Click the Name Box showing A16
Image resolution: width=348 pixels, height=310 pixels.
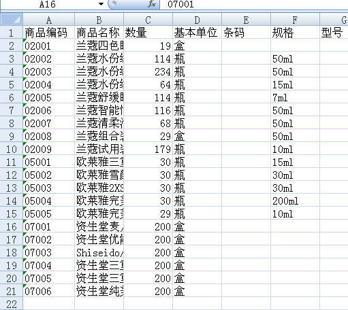click(x=47, y=4)
